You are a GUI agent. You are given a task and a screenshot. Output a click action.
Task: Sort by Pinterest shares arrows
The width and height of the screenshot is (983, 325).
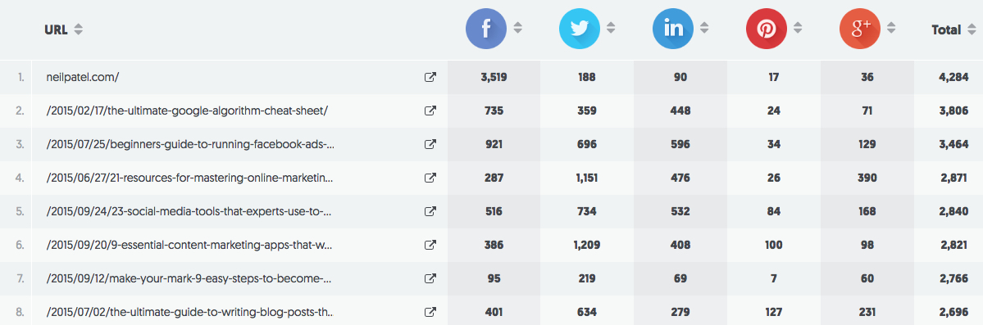(x=798, y=28)
